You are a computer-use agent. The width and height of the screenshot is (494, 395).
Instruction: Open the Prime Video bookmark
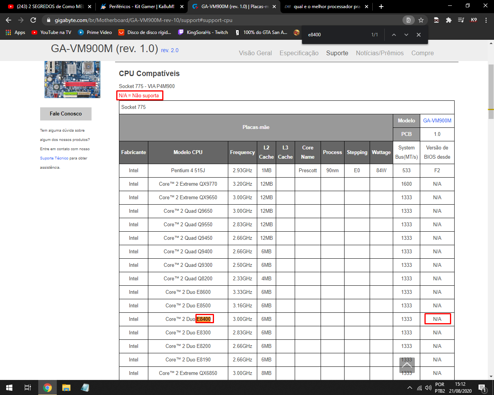[x=95, y=32]
